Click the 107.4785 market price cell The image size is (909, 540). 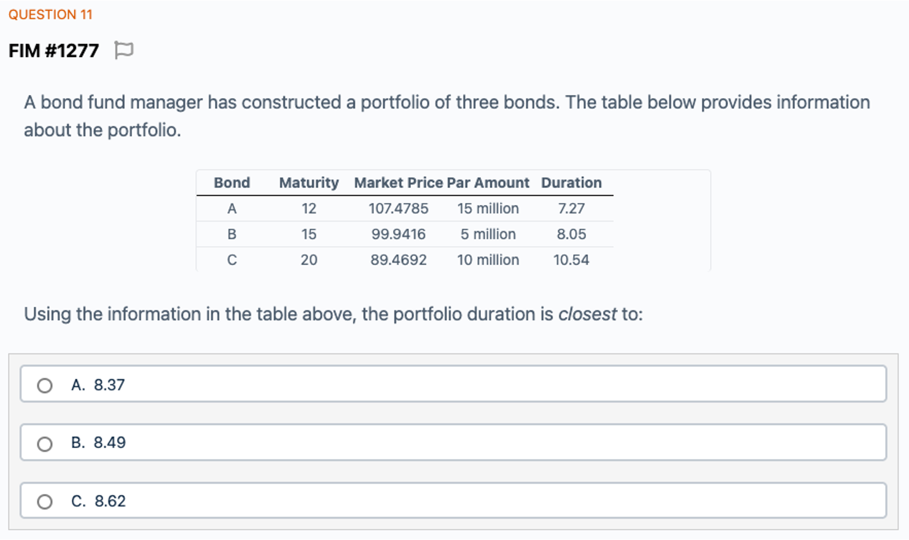pos(398,209)
